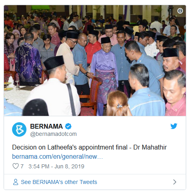189x194 pixels.
Task: Click the like count number 7
Action: (x=22, y=166)
